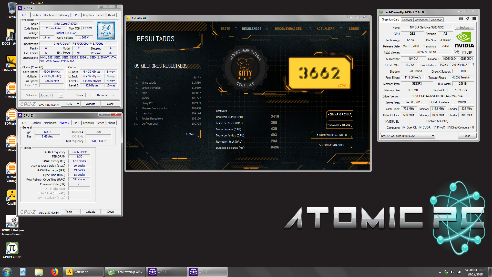Image resolution: width=492 pixels, height=277 pixels.
Task: Launch GPUPI CPUPI desktop shortcut
Action: [x=12, y=250]
